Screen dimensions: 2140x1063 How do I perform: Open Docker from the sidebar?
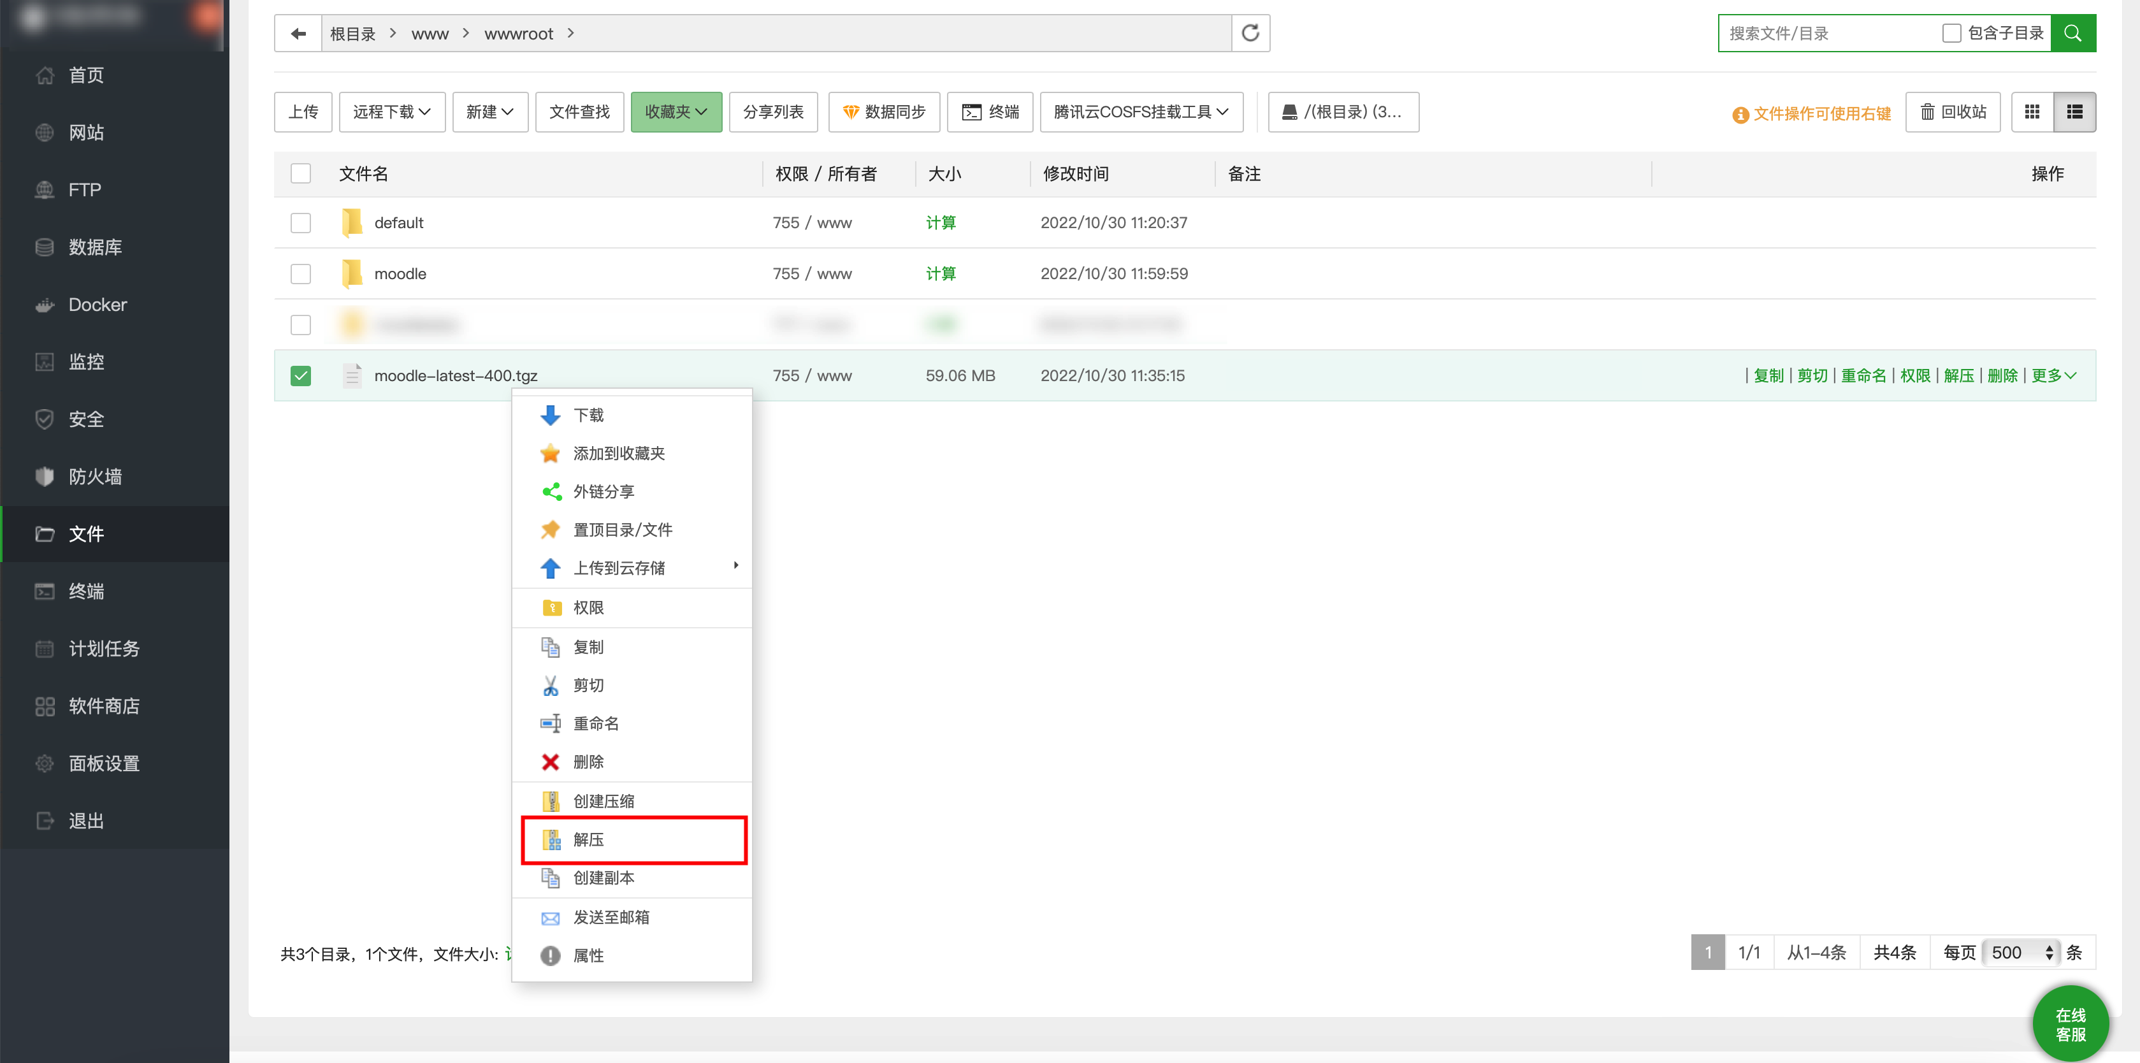pyautogui.click(x=98, y=305)
